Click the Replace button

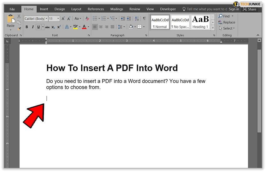click(229, 22)
